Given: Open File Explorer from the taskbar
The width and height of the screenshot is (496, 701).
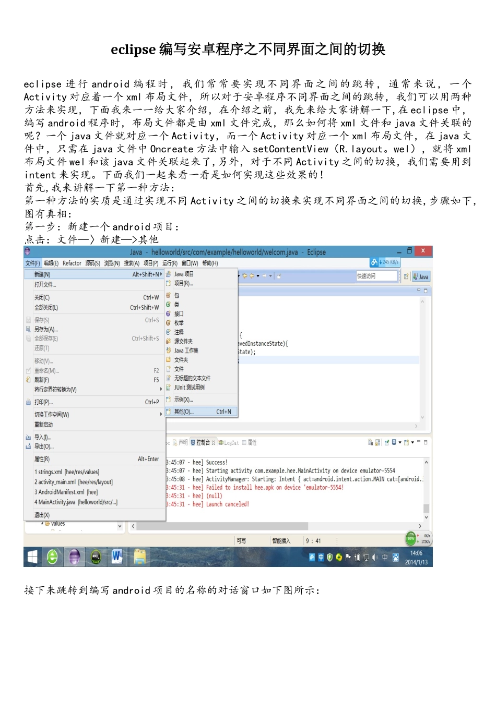Looking at the screenshot, I should click(139, 557).
